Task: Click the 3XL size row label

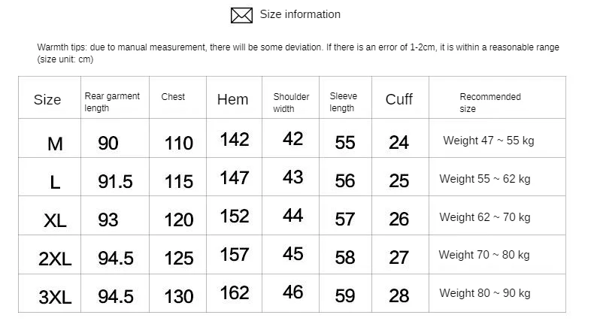Action: point(55,297)
